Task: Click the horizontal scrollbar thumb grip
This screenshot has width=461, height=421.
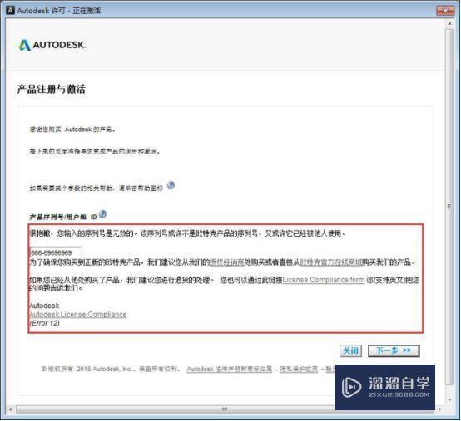Action: coord(225,409)
